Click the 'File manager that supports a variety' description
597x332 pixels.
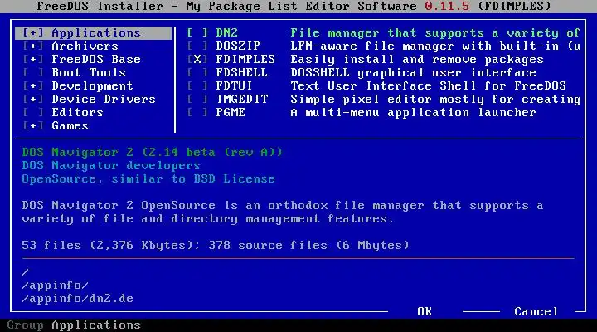point(435,32)
